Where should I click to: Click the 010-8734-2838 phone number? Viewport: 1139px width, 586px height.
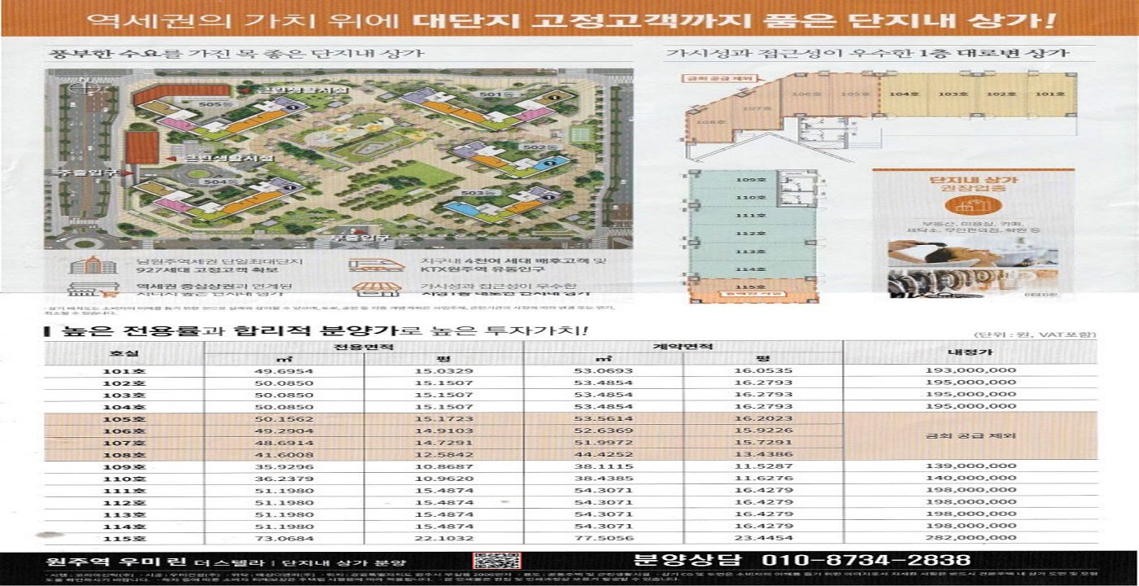click(866, 561)
